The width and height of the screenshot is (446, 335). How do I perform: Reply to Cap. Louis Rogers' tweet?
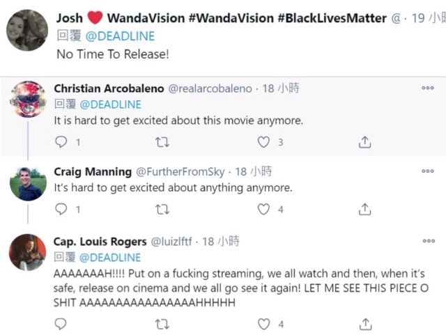coord(61,324)
